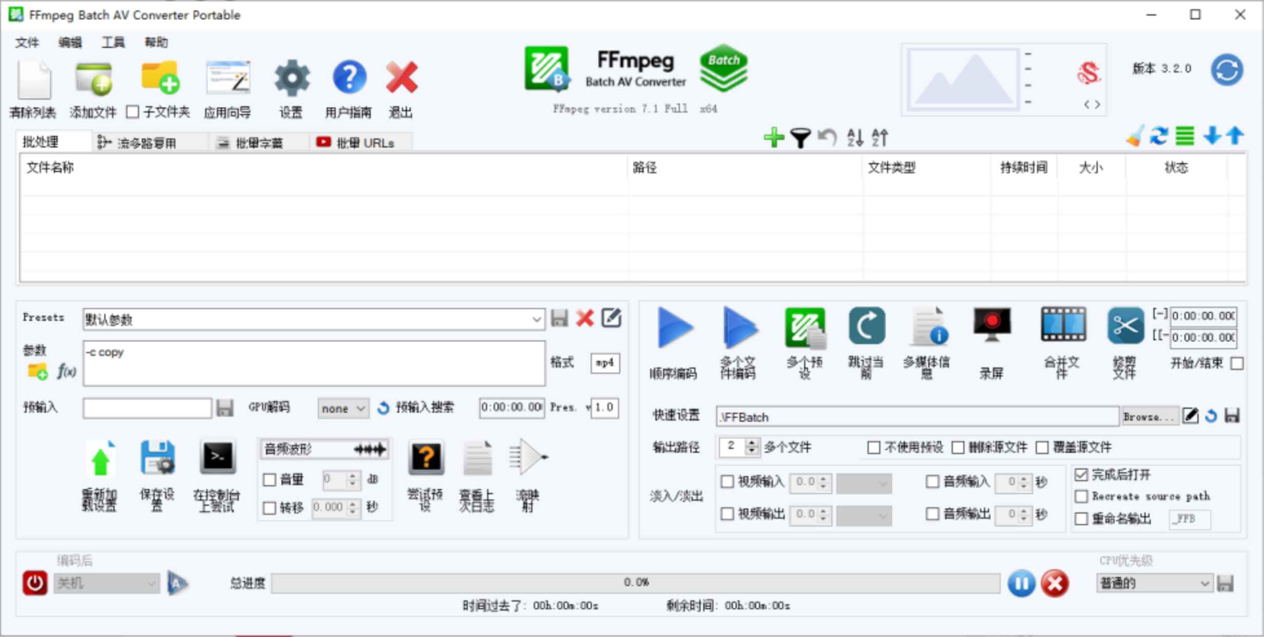Viewport: 1264px width, 637px height.
Task: Open the filter tool above the file list
Action: (x=800, y=137)
